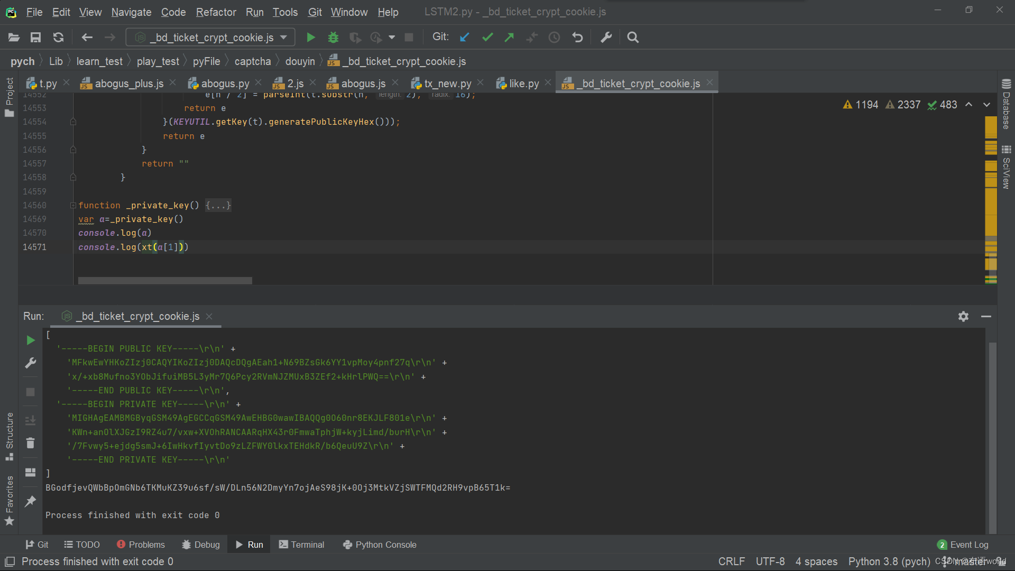
Task: Click the editor horizontal scrollbar
Action: pos(164,280)
